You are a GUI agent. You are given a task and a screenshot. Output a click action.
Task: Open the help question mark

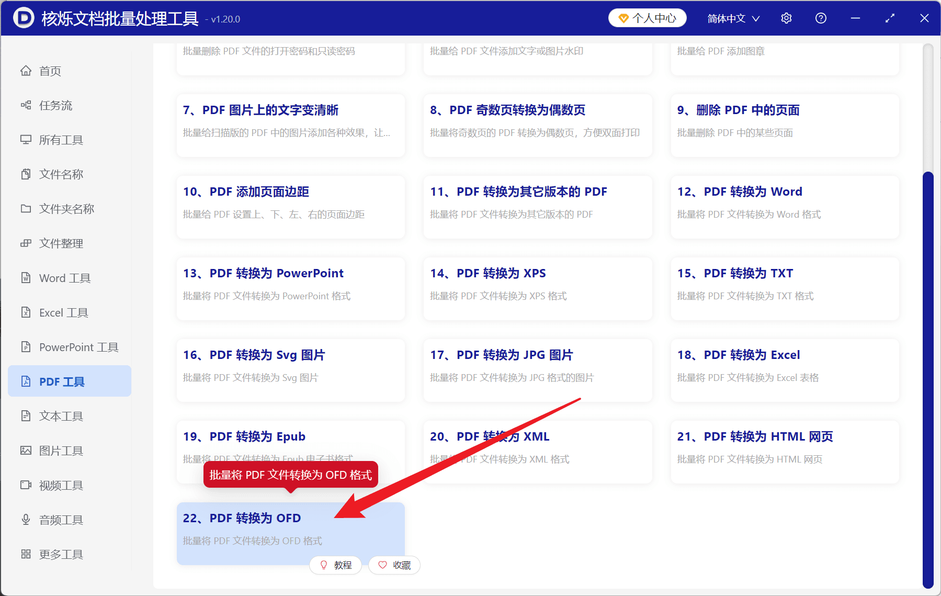tap(820, 17)
